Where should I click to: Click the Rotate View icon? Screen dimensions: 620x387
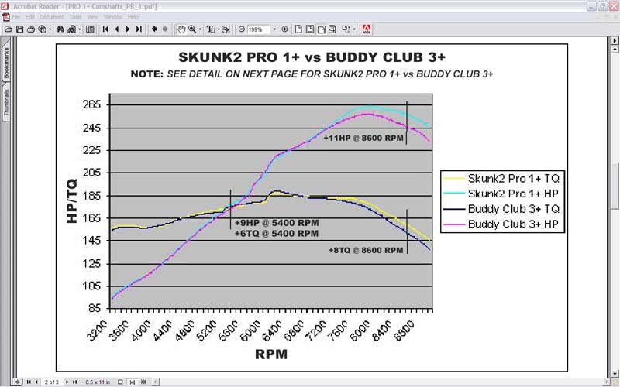coord(346,29)
